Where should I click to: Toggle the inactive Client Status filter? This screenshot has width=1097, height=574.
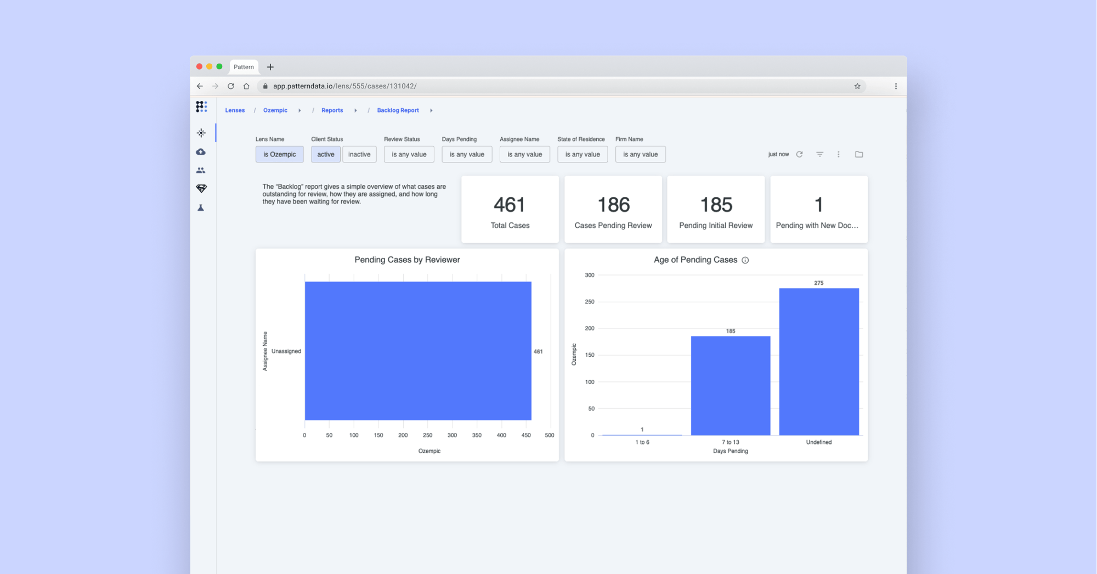point(359,154)
